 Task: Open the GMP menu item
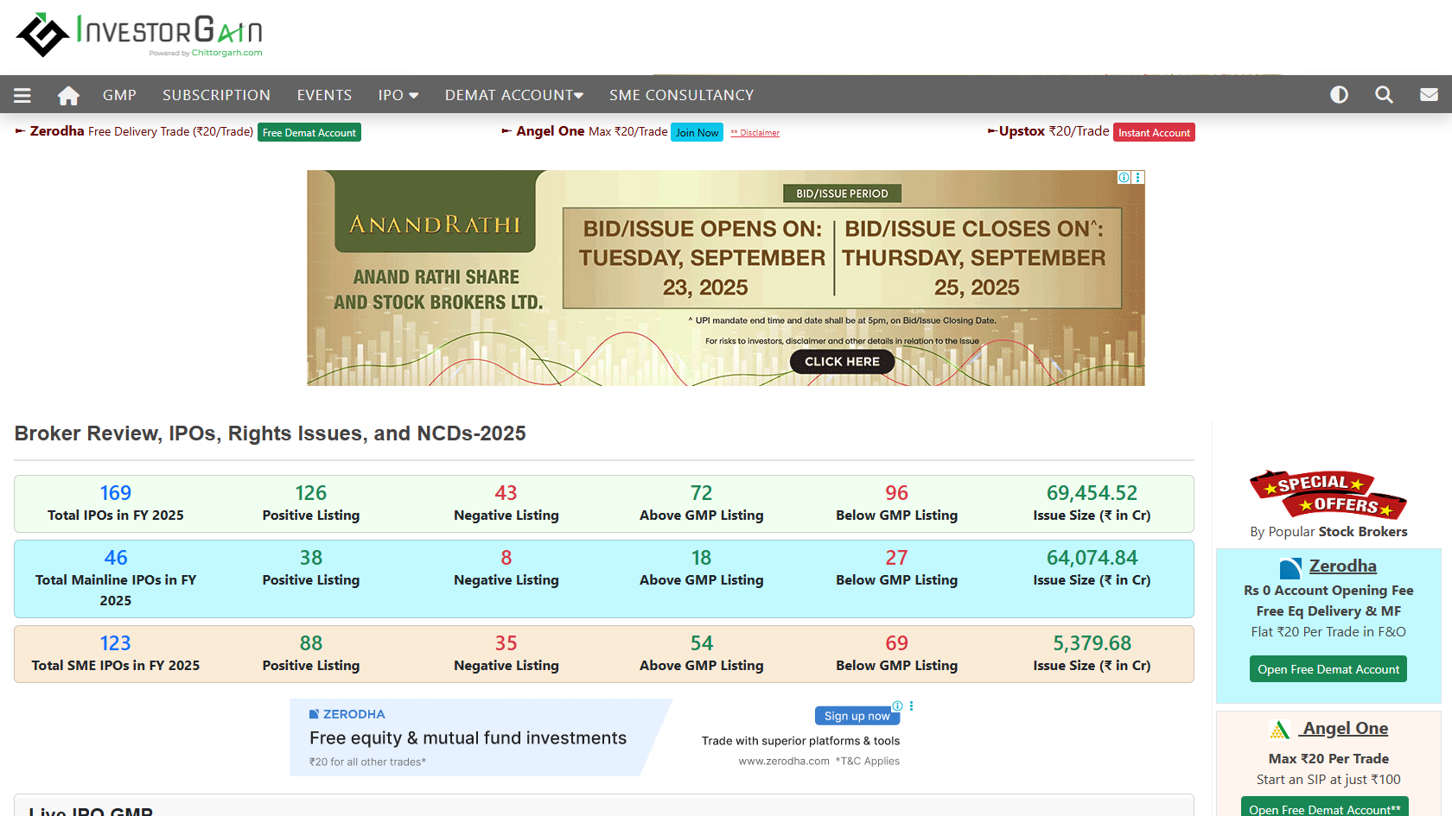tap(119, 95)
